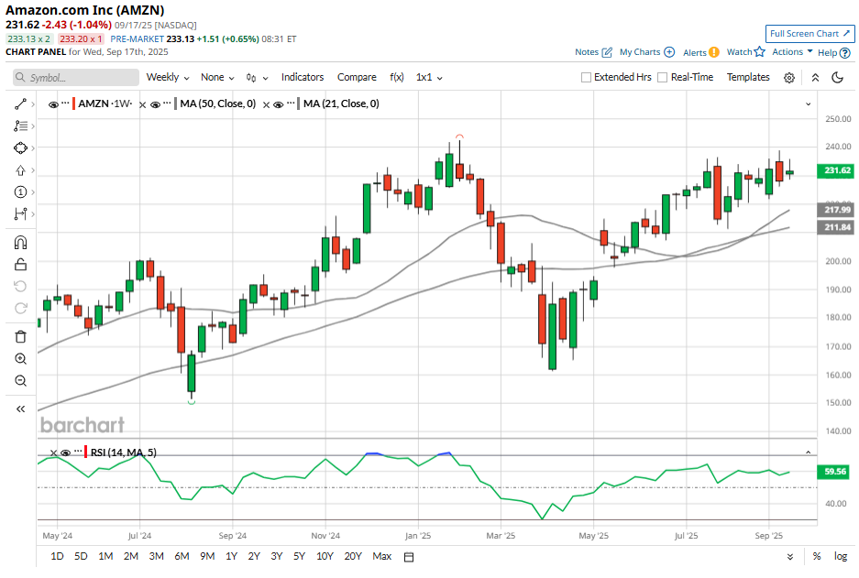This screenshot has width=859, height=578.
Task: Enable the magnet snap tool
Action: [18, 242]
